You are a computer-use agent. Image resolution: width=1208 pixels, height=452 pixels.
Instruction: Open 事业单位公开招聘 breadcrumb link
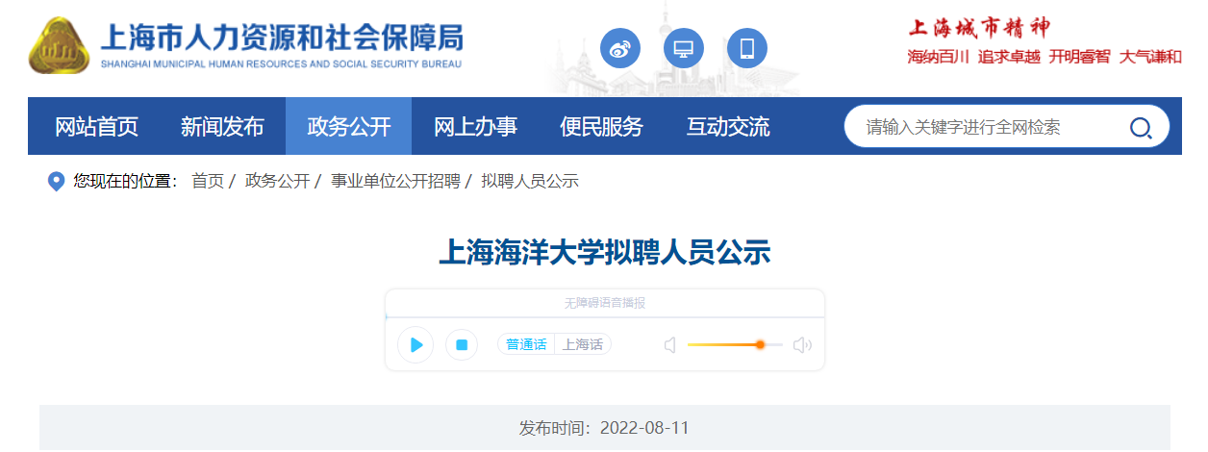395,181
